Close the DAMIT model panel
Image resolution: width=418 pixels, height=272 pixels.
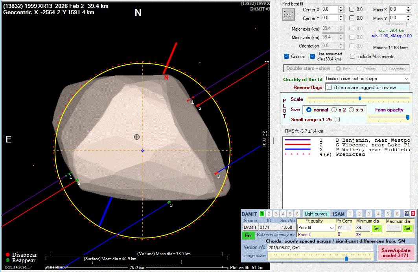[413, 214]
